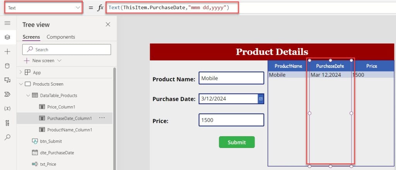
Task: Click the PurchaseDate column header
Action: click(330, 66)
